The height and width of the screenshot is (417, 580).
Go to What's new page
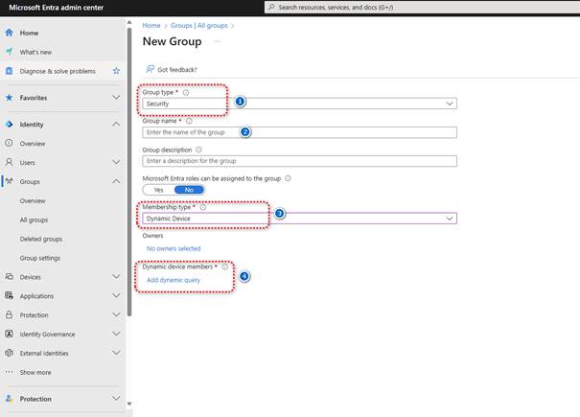[x=35, y=52]
